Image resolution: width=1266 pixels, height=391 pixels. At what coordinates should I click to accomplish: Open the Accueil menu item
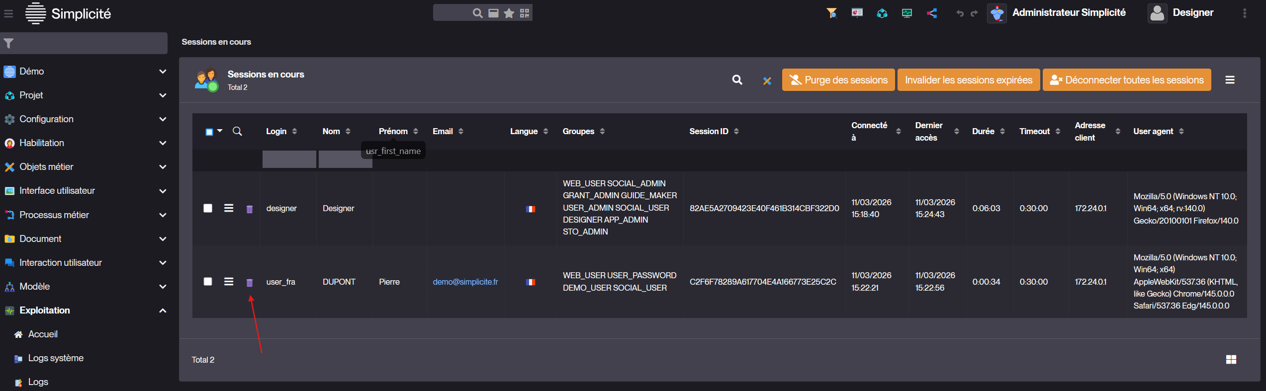(43, 334)
